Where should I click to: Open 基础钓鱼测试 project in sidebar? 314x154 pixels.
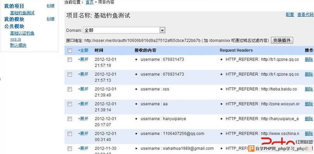(x=22, y=13)
